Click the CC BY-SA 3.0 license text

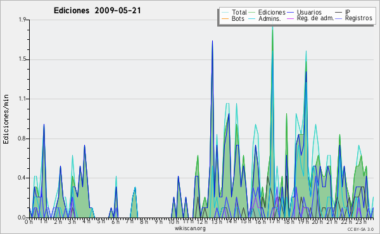tap(360, 229)
